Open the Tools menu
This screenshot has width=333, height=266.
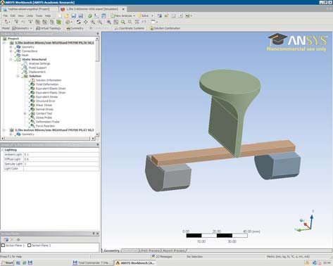tap(39, 15)
